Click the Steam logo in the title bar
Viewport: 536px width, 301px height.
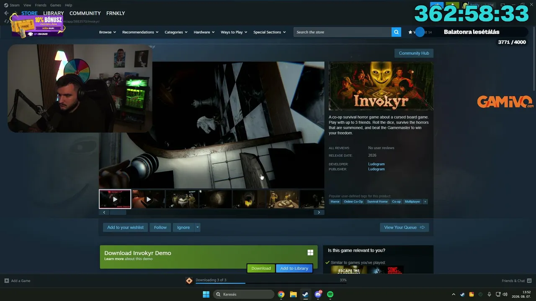pyautogui.click(x=6, y=5)
